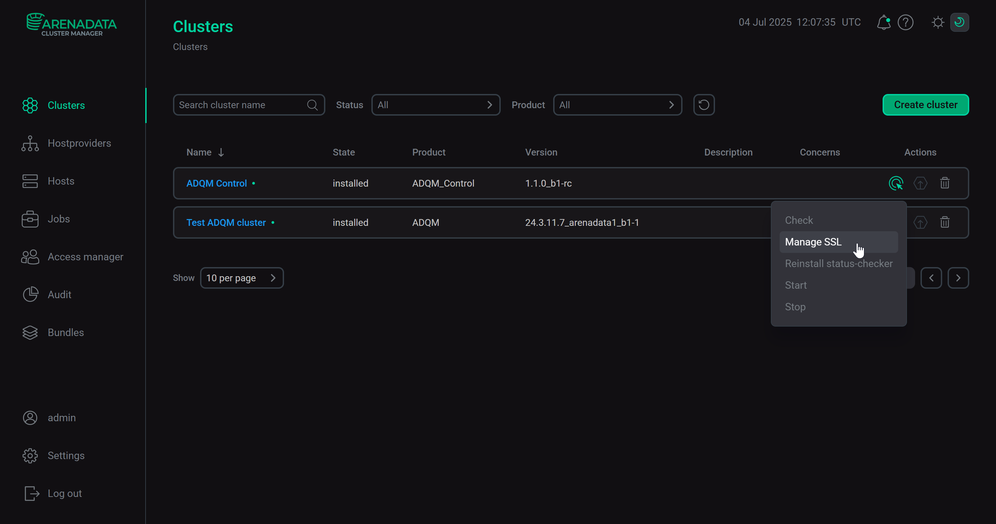Open the Test ADQM cluster details

tap(226, 222)
